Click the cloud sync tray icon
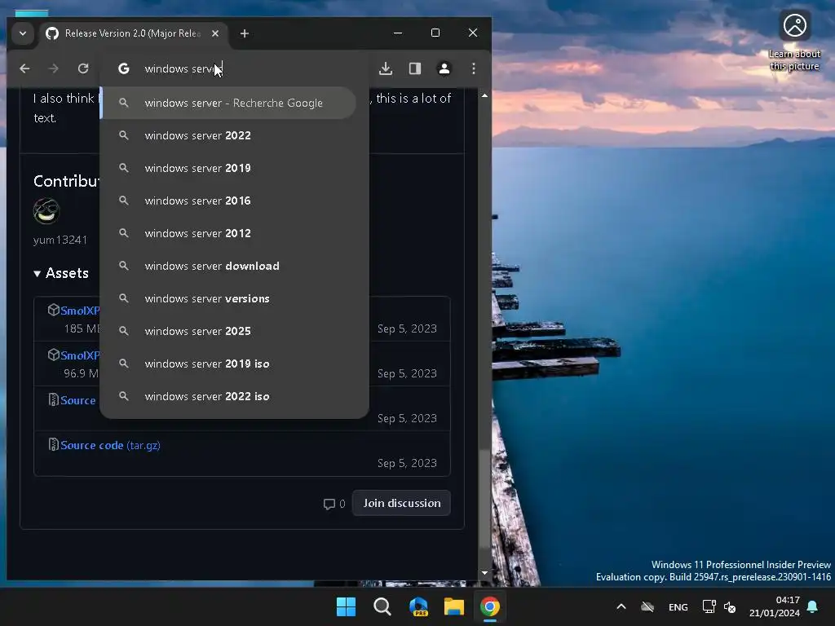The width and height of the screenshot is (835, 626). pyautogui.click(x=647, y=606)
